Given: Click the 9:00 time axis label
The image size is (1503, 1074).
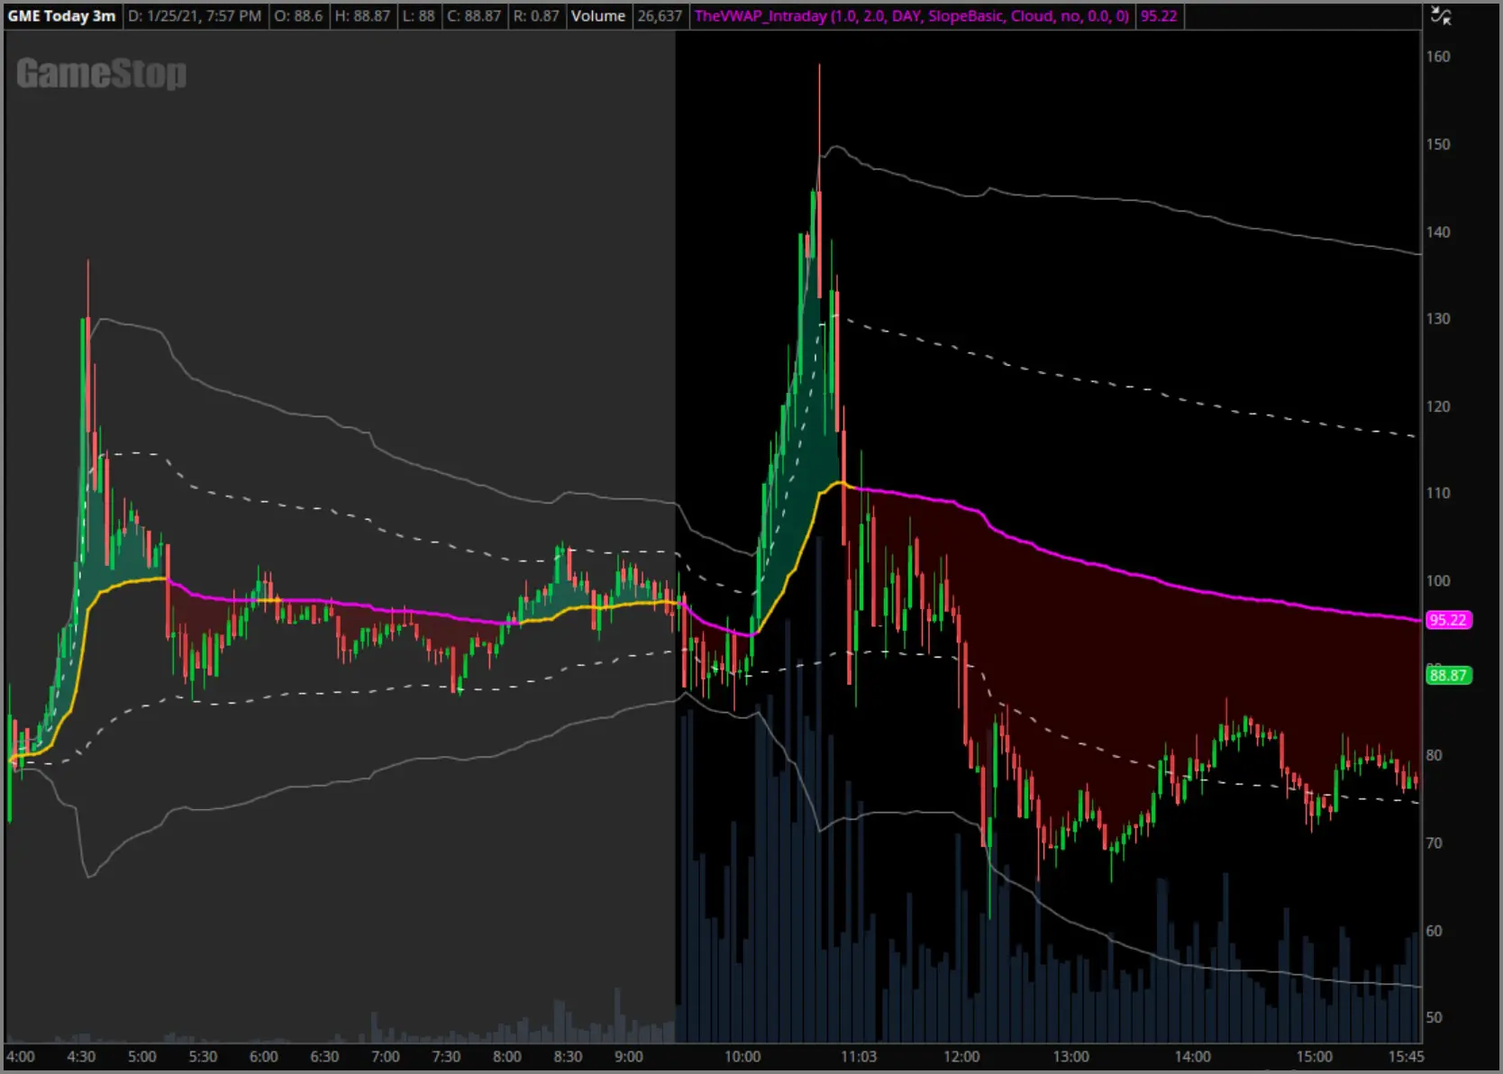Looking at the screenshot, I should [628, 1057].
